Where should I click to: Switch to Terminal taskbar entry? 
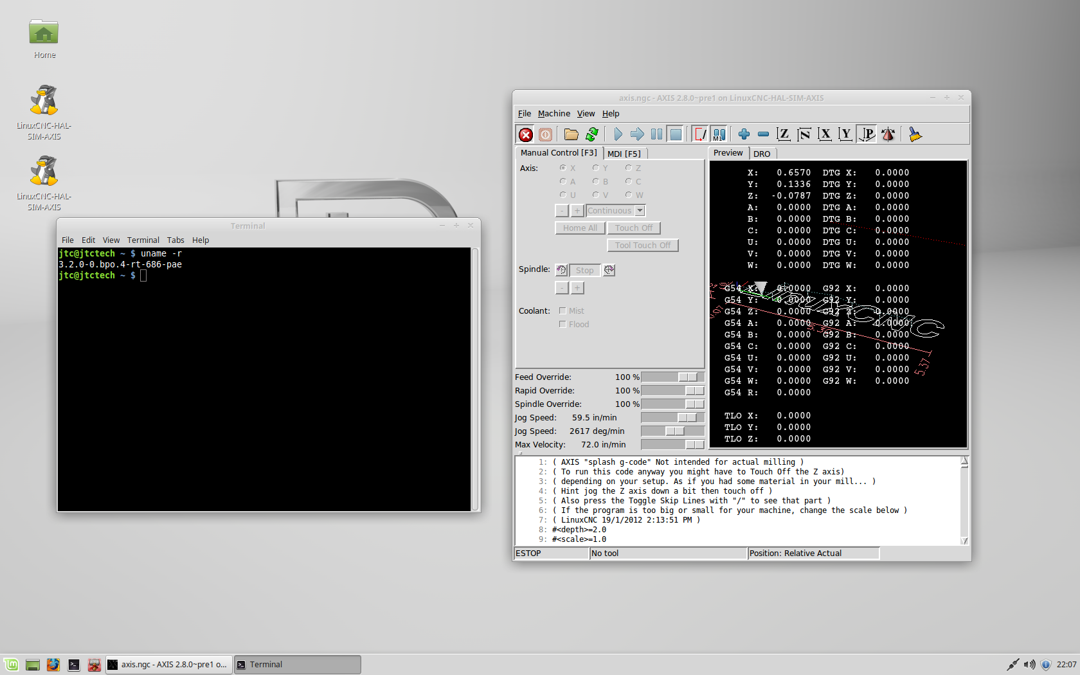(x=297, y=665)
